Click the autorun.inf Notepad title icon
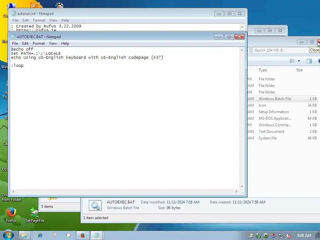320x240 pixels. click(14, 14)
